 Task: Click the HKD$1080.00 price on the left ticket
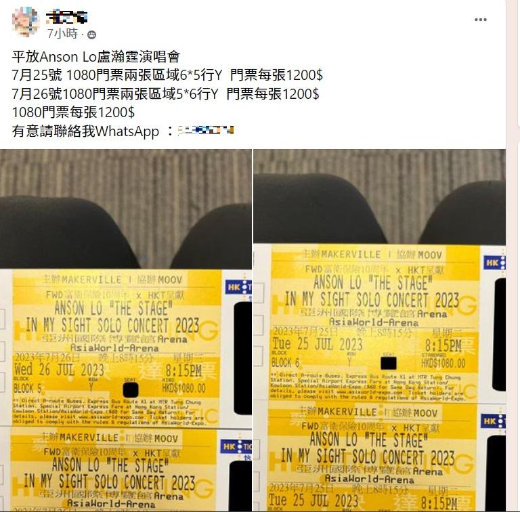pyautogui.click(x=183, y=387)
